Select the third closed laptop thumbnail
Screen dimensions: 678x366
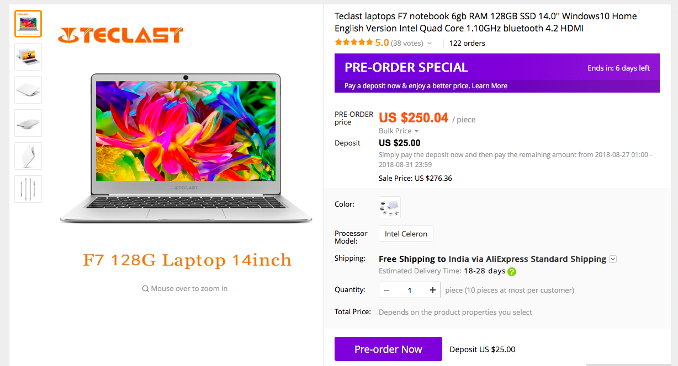coord(28,90)
